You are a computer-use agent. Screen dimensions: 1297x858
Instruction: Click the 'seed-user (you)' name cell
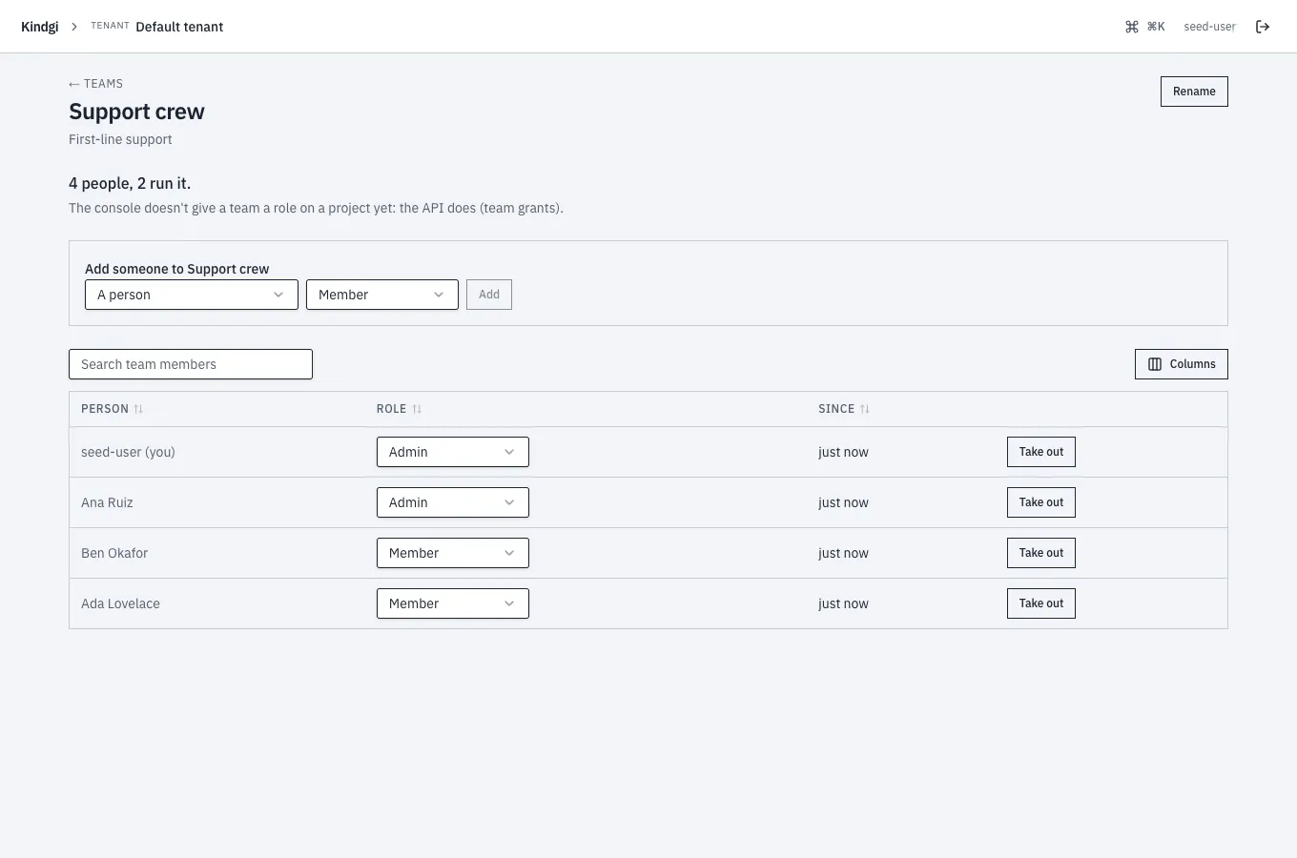coord(128,452)
